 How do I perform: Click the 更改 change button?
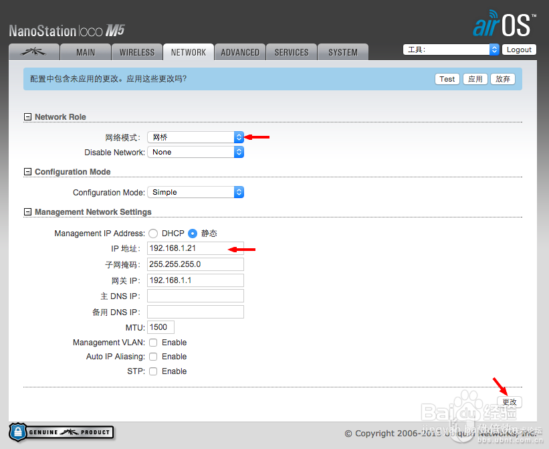coord(510,402)
